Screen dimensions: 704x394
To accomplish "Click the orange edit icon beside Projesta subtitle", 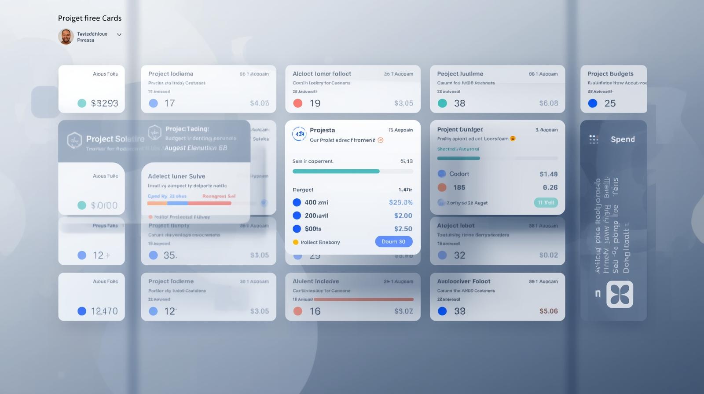I will (381, 140).
